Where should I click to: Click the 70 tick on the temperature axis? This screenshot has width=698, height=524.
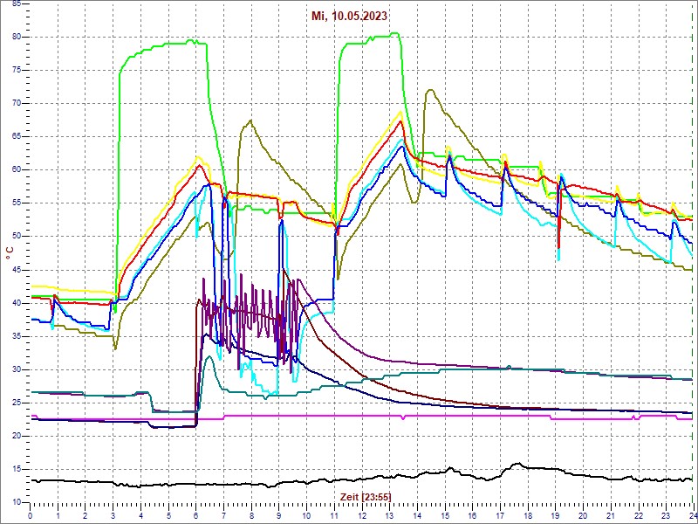click(16, 103)
